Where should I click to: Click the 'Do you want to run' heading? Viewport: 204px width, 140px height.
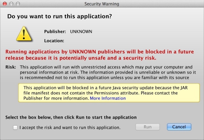click(60, 16)
